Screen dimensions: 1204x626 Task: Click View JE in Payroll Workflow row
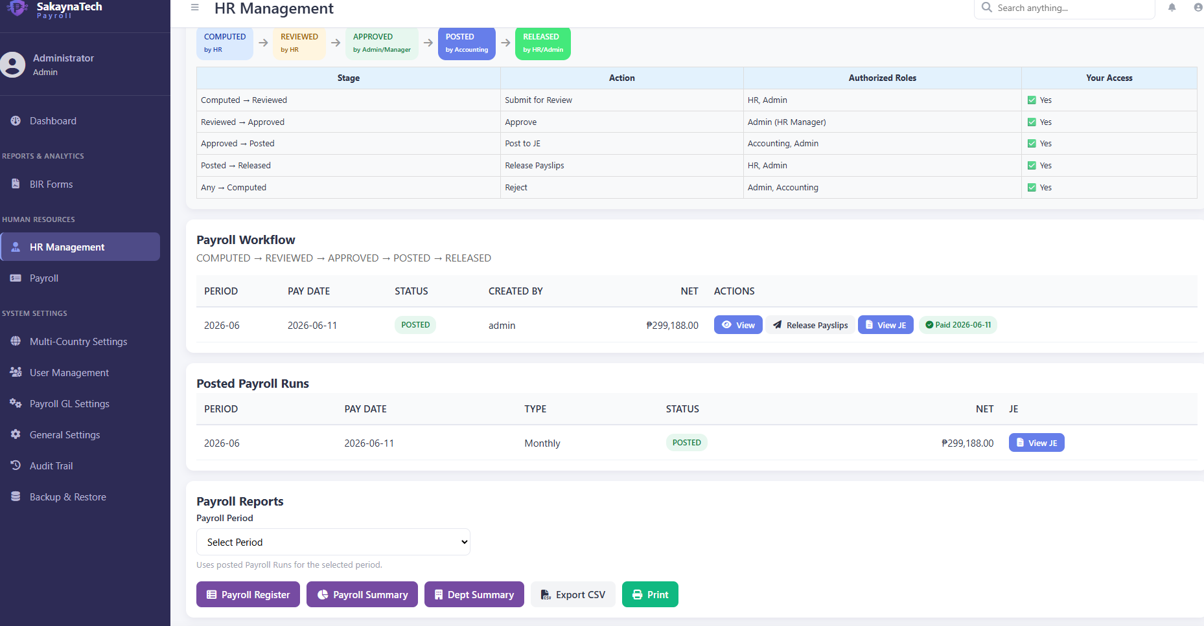[x=885, y=325]
